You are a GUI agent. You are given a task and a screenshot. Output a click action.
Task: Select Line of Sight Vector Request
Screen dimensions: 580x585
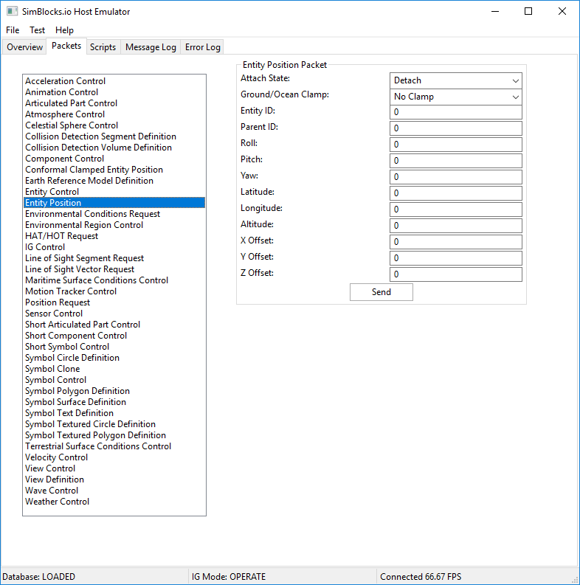pos(114,269)
